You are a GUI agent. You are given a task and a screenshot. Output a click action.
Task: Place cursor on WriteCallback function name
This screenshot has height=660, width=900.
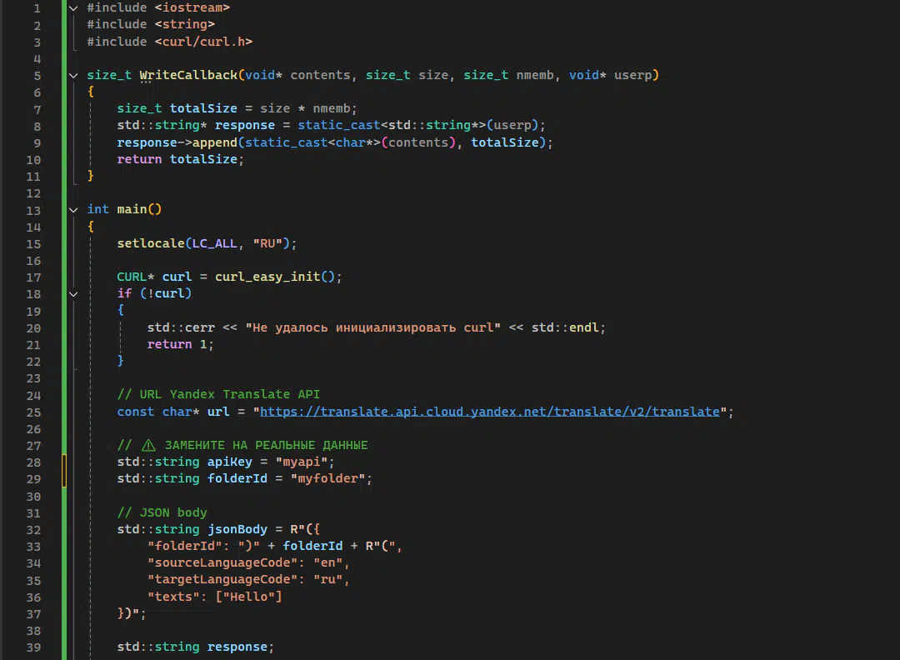pyautogui.click(x=188, y=75)
